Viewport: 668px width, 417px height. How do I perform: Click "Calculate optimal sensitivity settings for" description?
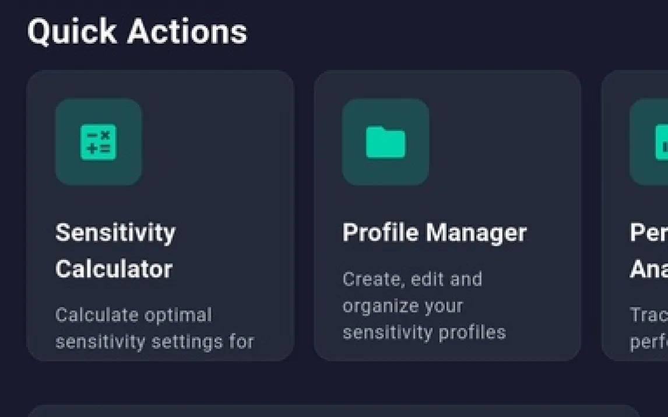[154, 328]
